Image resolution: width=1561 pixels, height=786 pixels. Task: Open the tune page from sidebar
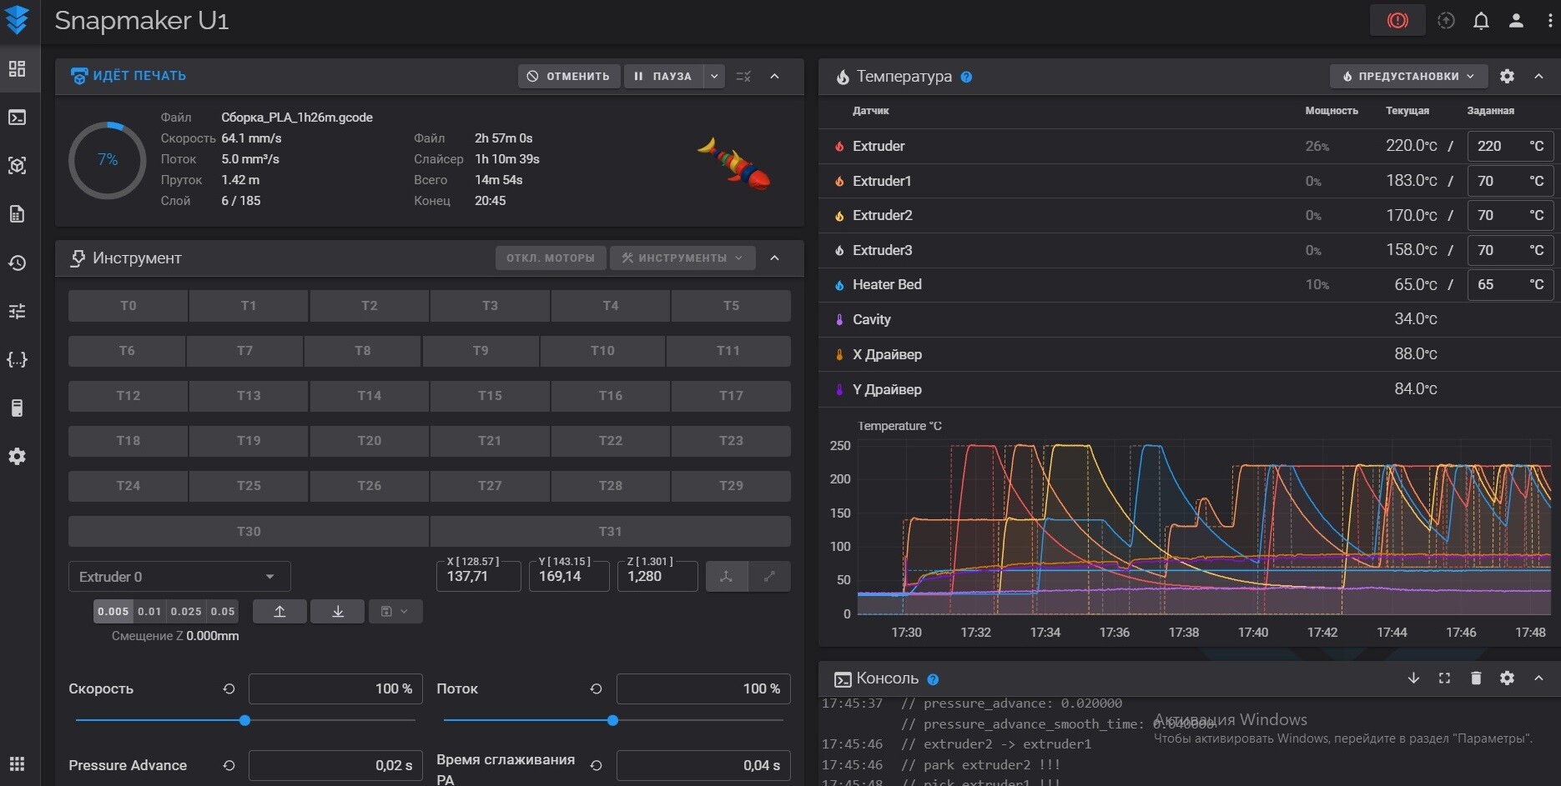pos(17,311)
